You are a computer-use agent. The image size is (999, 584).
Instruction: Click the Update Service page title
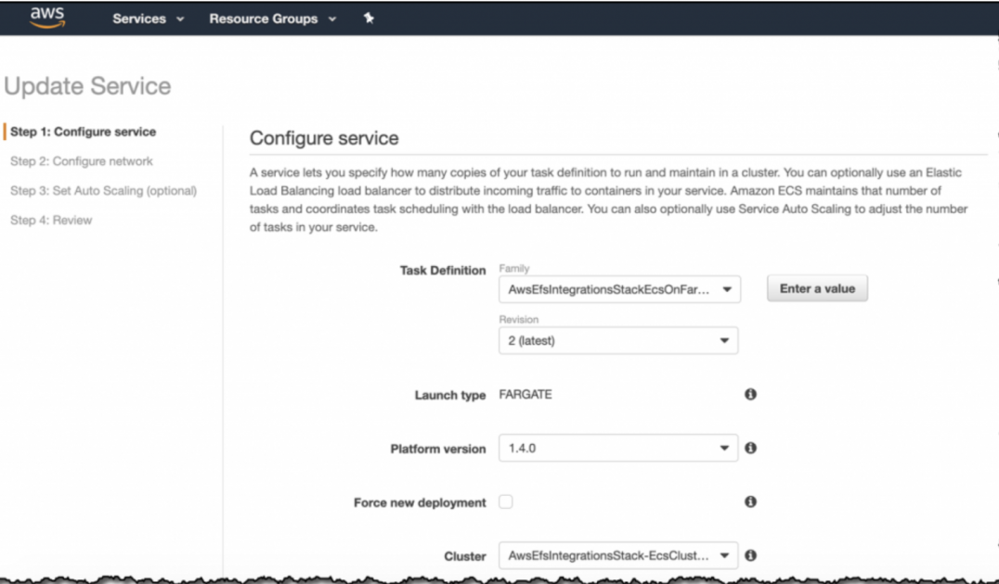(x=87, y=86)
